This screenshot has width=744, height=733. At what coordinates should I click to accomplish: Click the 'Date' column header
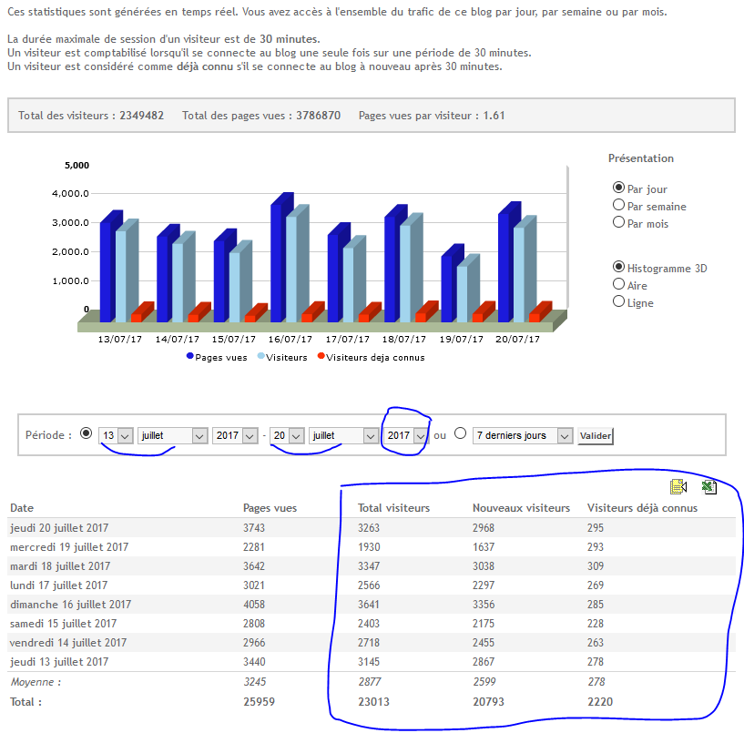(22, 508)
